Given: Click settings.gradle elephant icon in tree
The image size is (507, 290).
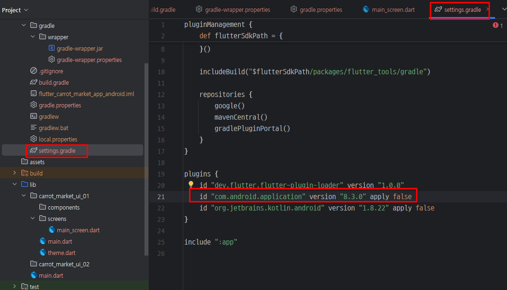Looking at the screenshot, I should tap(34, 150).
